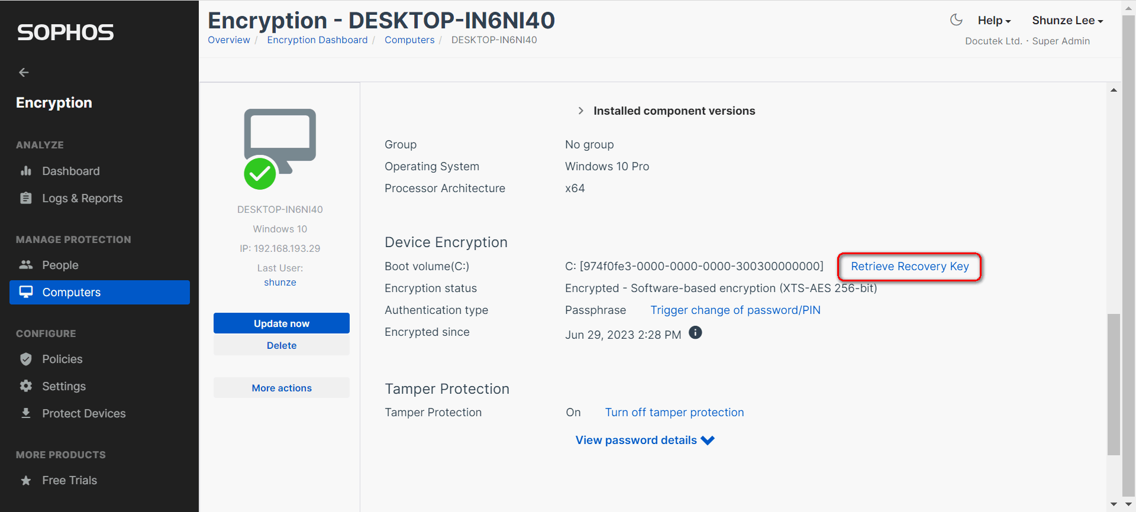Click the dark mode moon icon

click(956, 20)
